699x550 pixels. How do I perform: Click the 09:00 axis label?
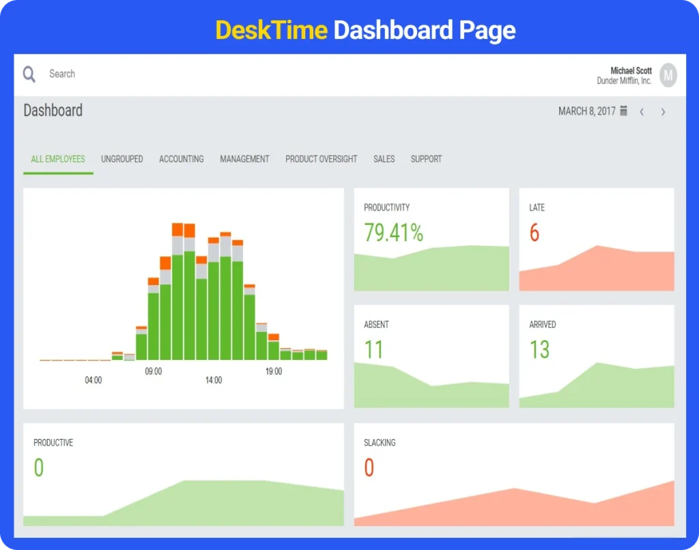coord(154,371)
